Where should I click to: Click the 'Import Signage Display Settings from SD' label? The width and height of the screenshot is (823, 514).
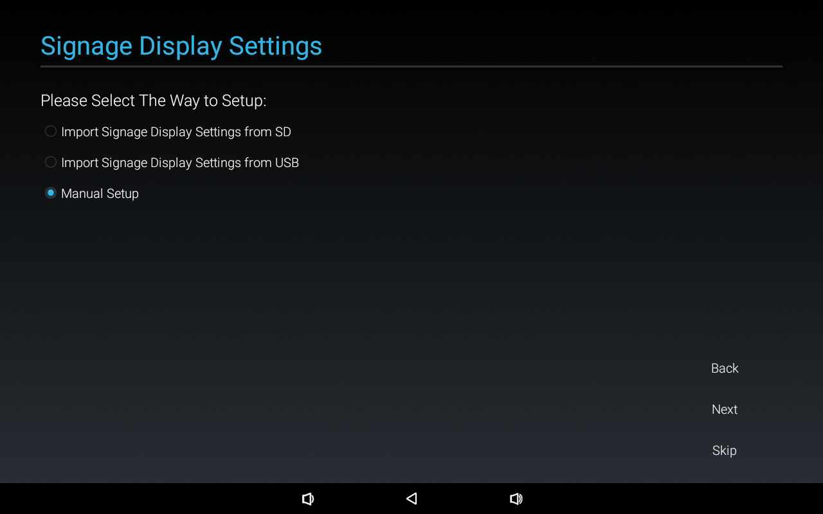176,132
